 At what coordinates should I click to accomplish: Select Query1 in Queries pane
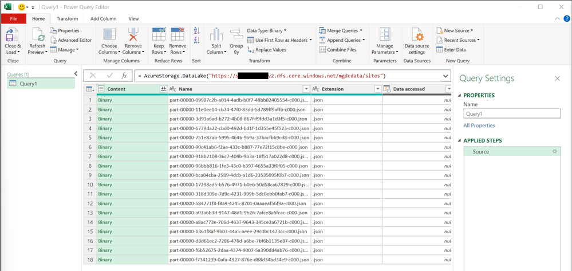[41, 84]
